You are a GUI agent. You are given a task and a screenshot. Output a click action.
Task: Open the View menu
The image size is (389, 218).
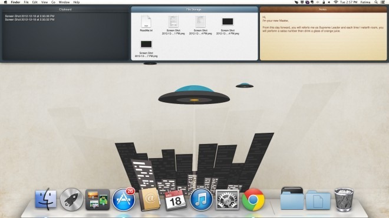coord(44,2)
